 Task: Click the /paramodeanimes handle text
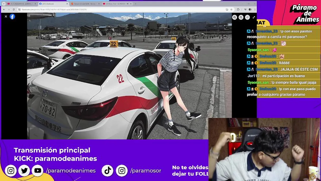pyautogui.click(x=71, y=171)
